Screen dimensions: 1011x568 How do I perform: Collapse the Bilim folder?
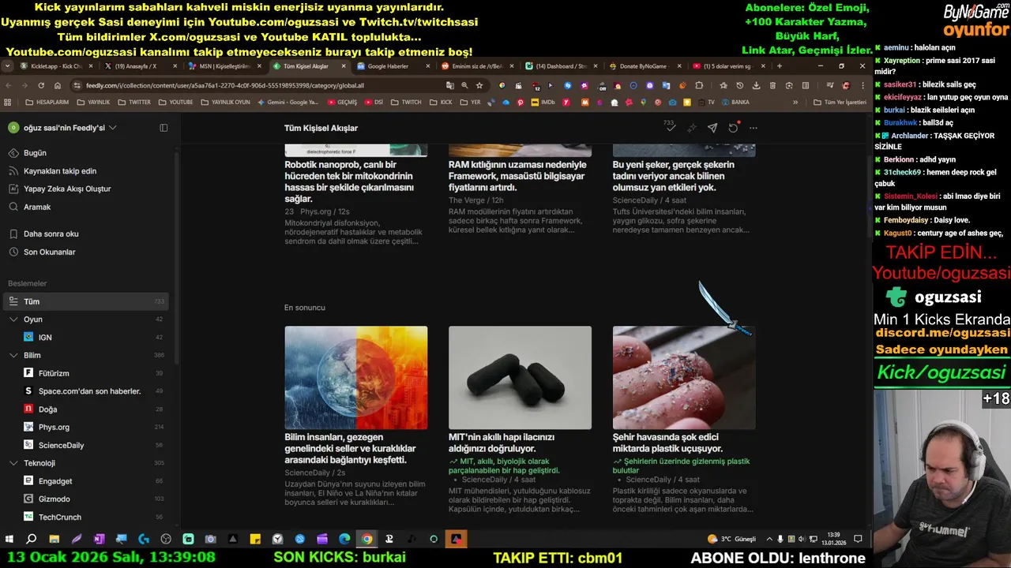[13, 355]
